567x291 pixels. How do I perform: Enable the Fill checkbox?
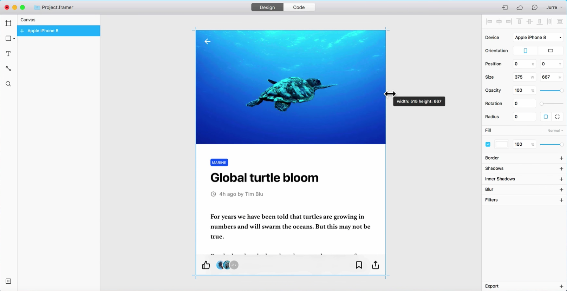[x=488, y=144]
